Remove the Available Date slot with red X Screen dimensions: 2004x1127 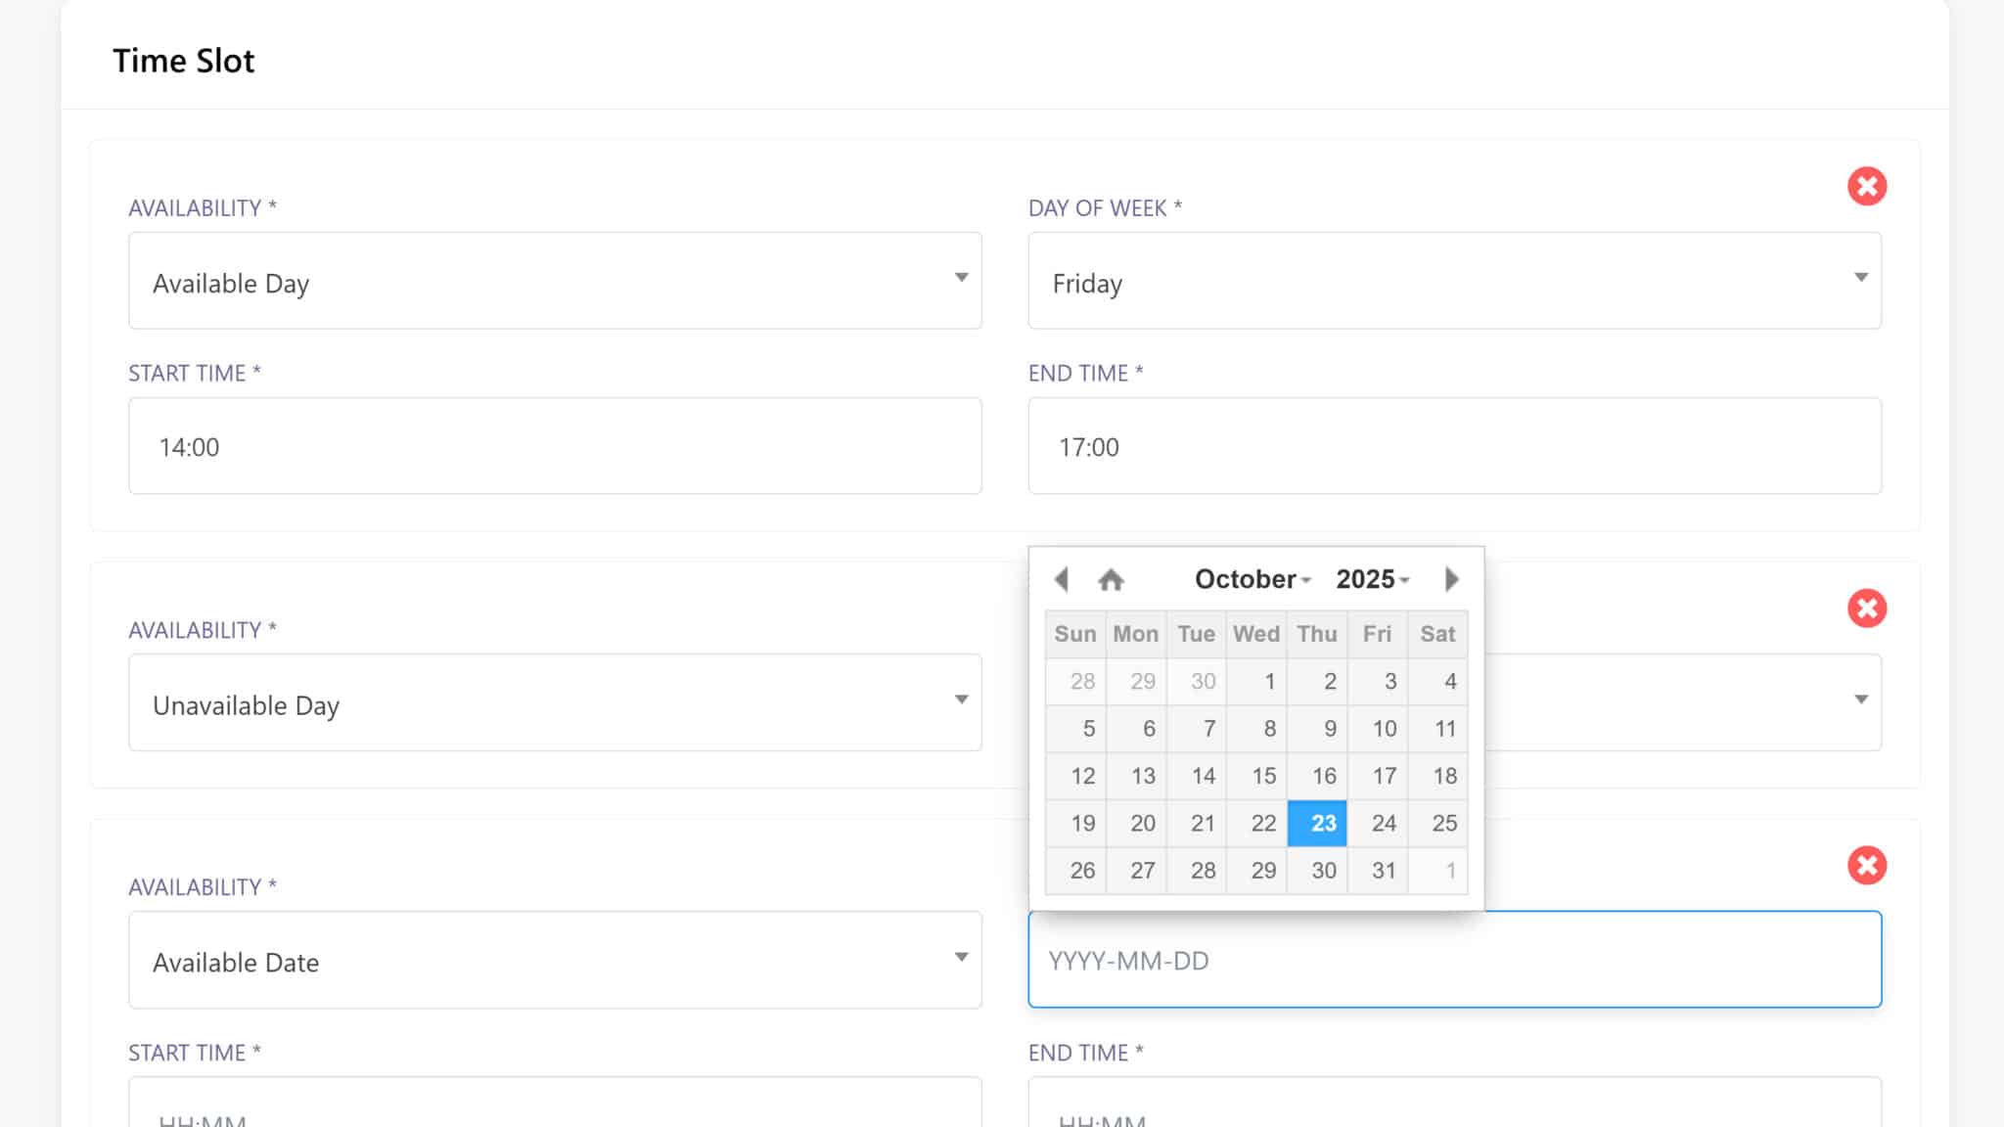tap(1866, 866)
